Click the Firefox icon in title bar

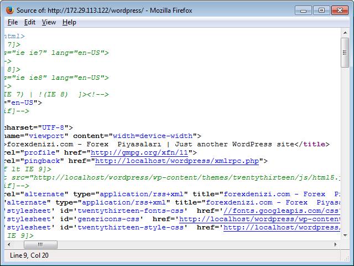pos(9,10)
